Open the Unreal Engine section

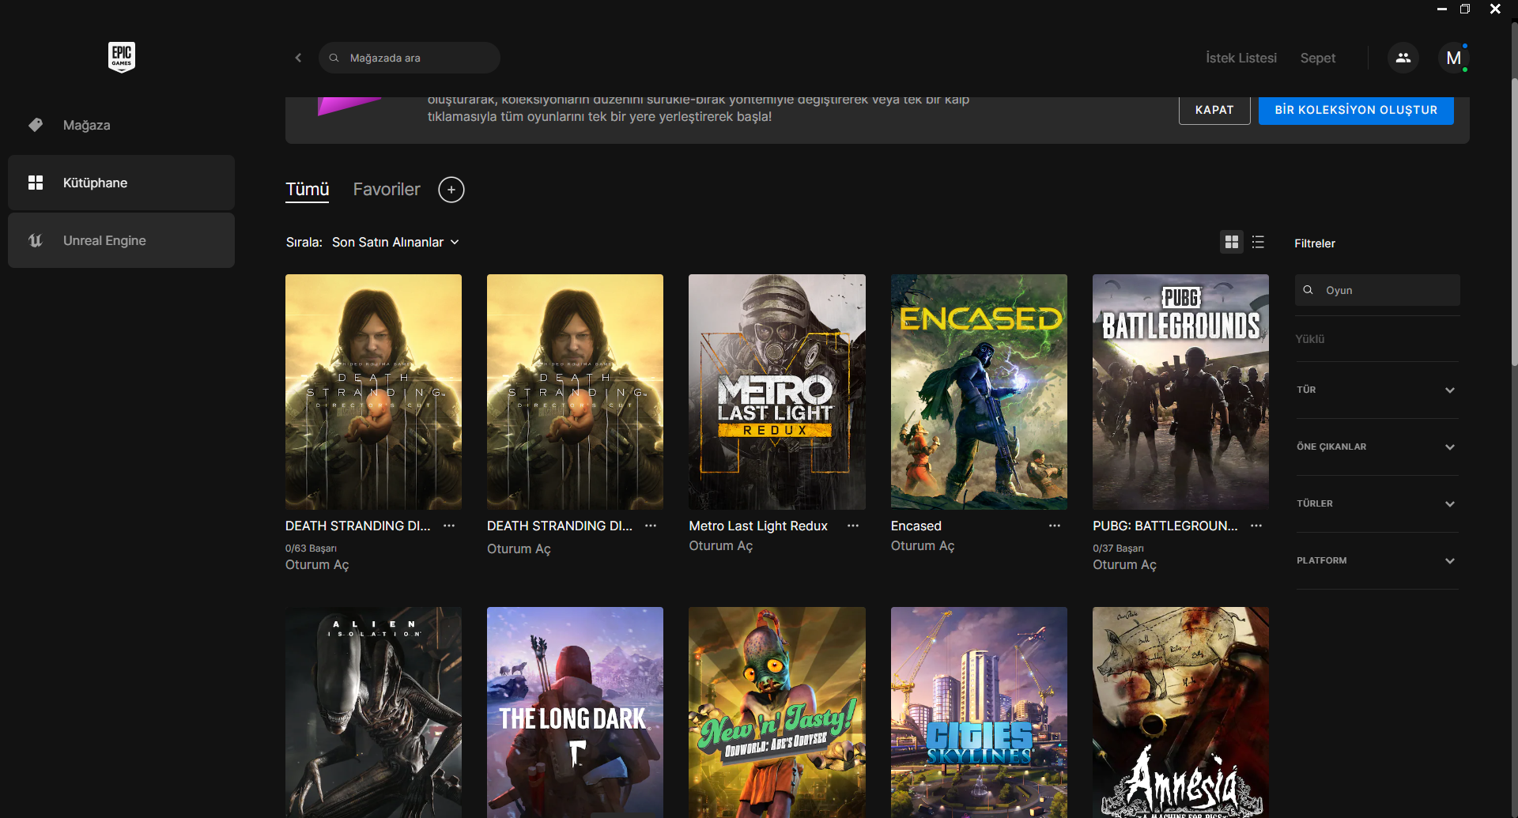point(122,240)
